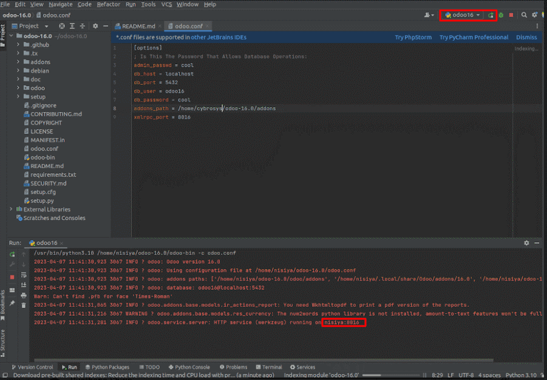Viewport: 547px width, 380px height.
Task: Click Expand All icon in Project panel
Action: 72,26
